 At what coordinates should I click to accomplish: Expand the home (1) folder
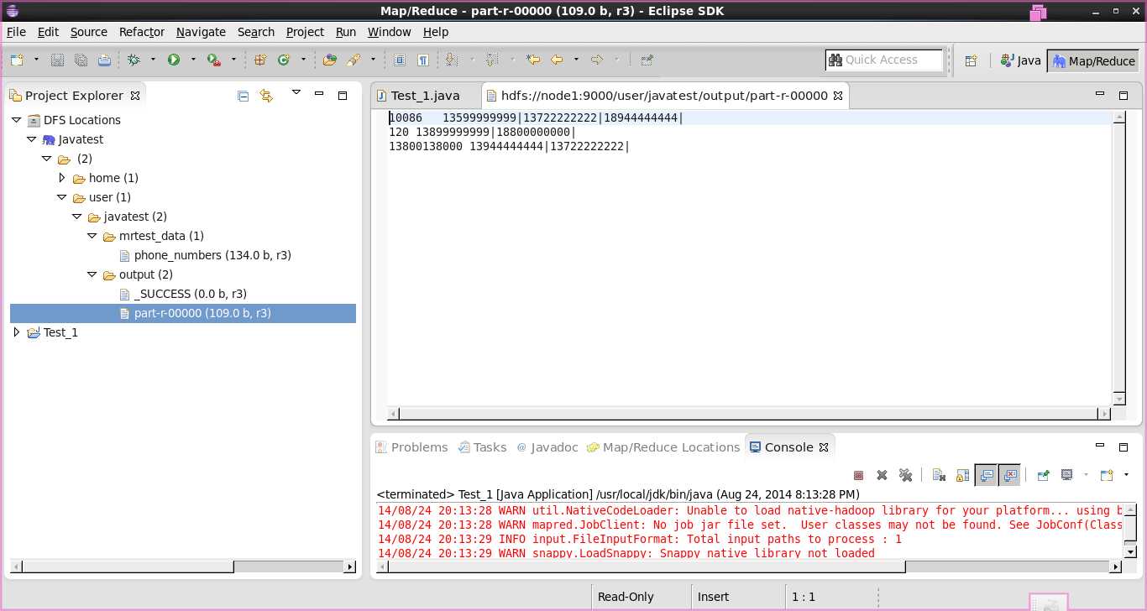point(62,178)
